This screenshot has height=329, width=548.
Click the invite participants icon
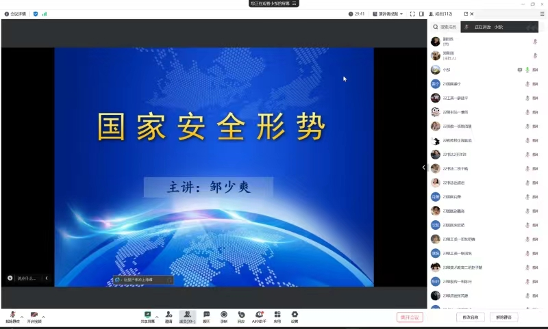[x=169, y=315]
